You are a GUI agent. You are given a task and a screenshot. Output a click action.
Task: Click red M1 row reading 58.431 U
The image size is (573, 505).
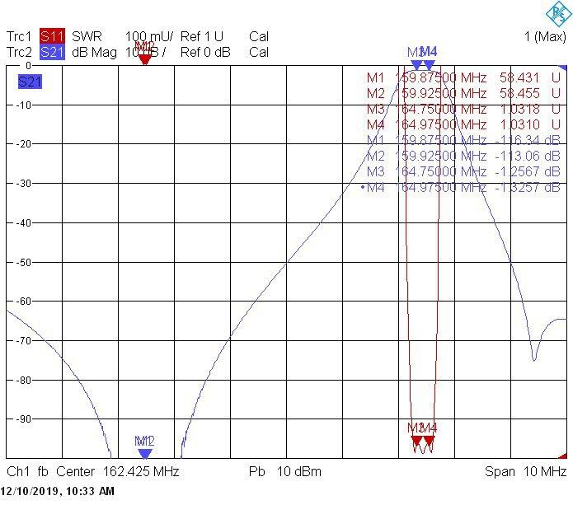(463, 77)
